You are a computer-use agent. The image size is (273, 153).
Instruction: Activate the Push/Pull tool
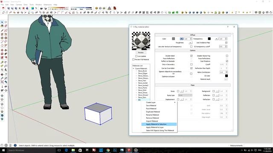6,50
